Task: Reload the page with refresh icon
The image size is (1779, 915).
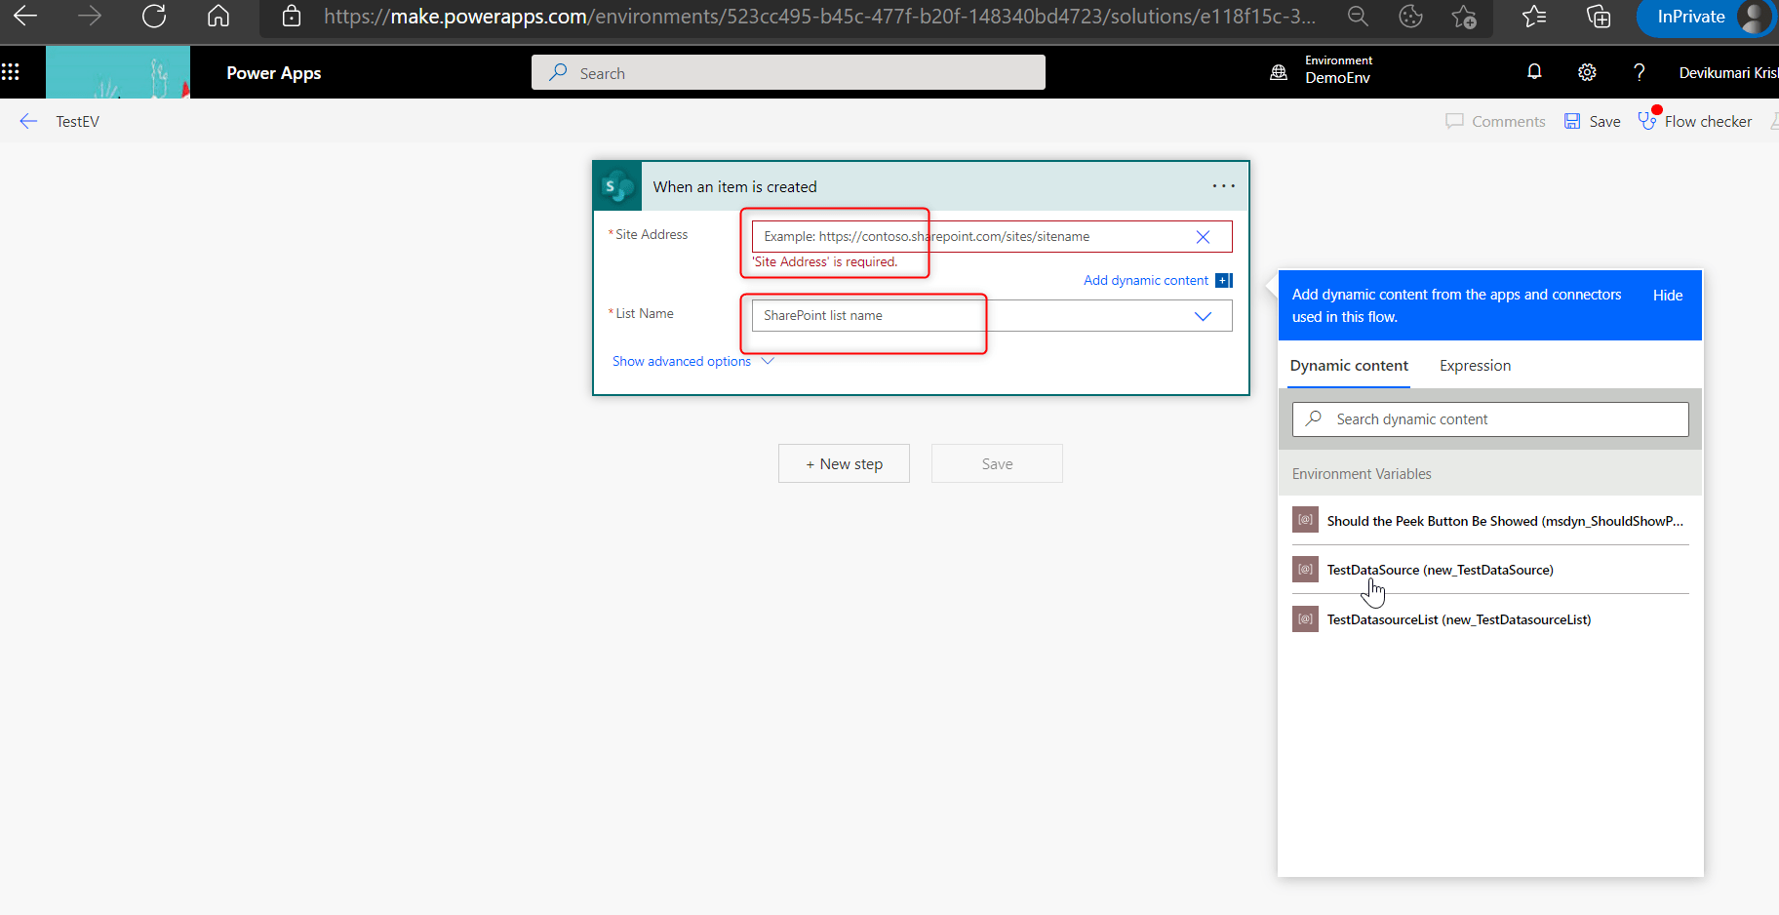Action: pyautogui.click(x=154, y=16)
